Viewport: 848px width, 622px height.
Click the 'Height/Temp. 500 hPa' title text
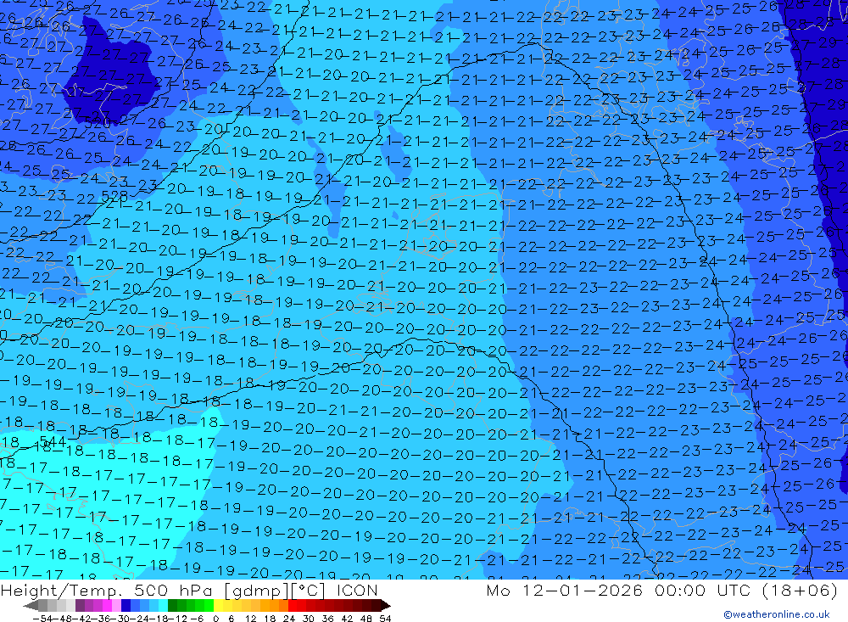click(x=109, y=590)
